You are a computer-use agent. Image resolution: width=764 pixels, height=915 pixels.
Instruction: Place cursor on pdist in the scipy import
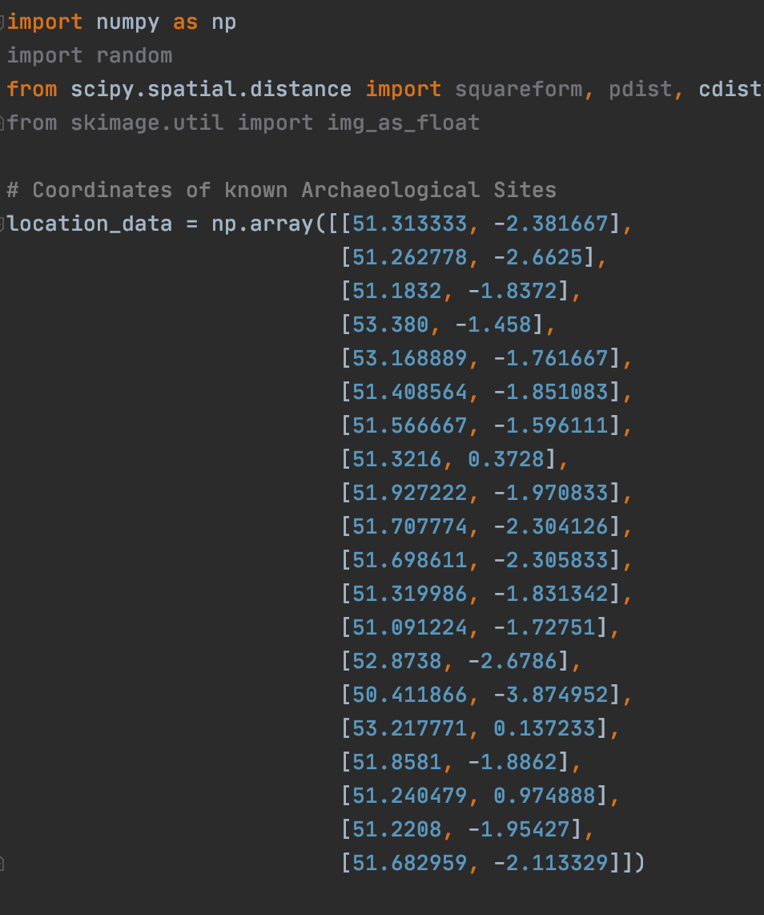pos(640,89)
